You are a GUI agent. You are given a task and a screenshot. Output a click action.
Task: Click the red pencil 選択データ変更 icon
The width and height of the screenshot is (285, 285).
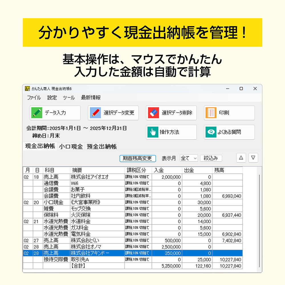pos(95,113)
